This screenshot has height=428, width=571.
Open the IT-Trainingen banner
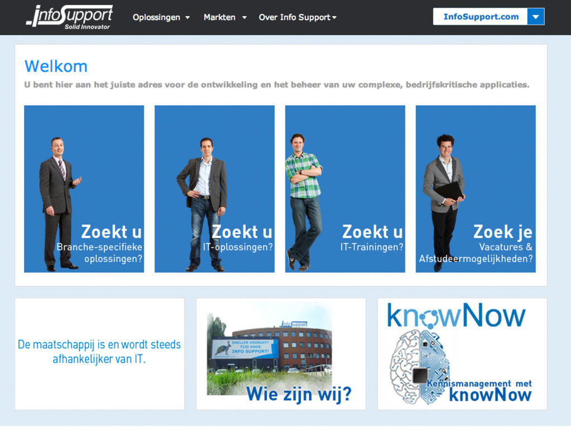[345, 189]
